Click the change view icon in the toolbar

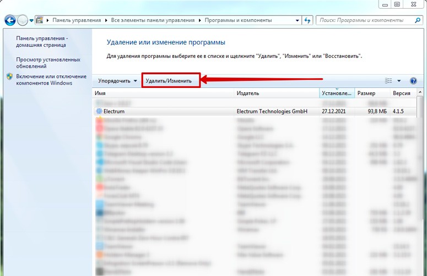tap(388, 81)
